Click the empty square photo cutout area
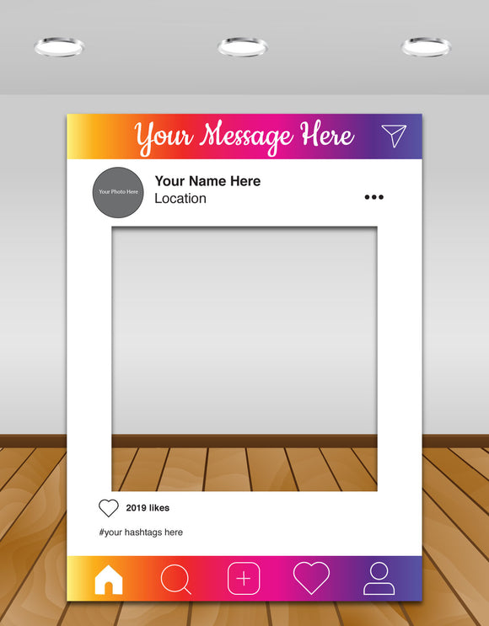This screenshot has width=489, height=626. tap(244, 359)
